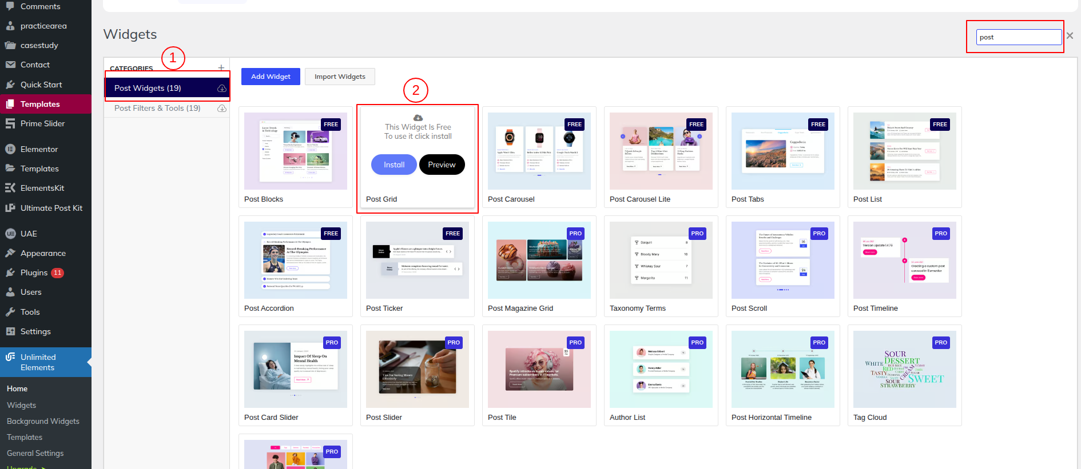The image size is (1081, 469).
Task: Click the highlighted Templates page icon
Action: [x=10, y=104]
